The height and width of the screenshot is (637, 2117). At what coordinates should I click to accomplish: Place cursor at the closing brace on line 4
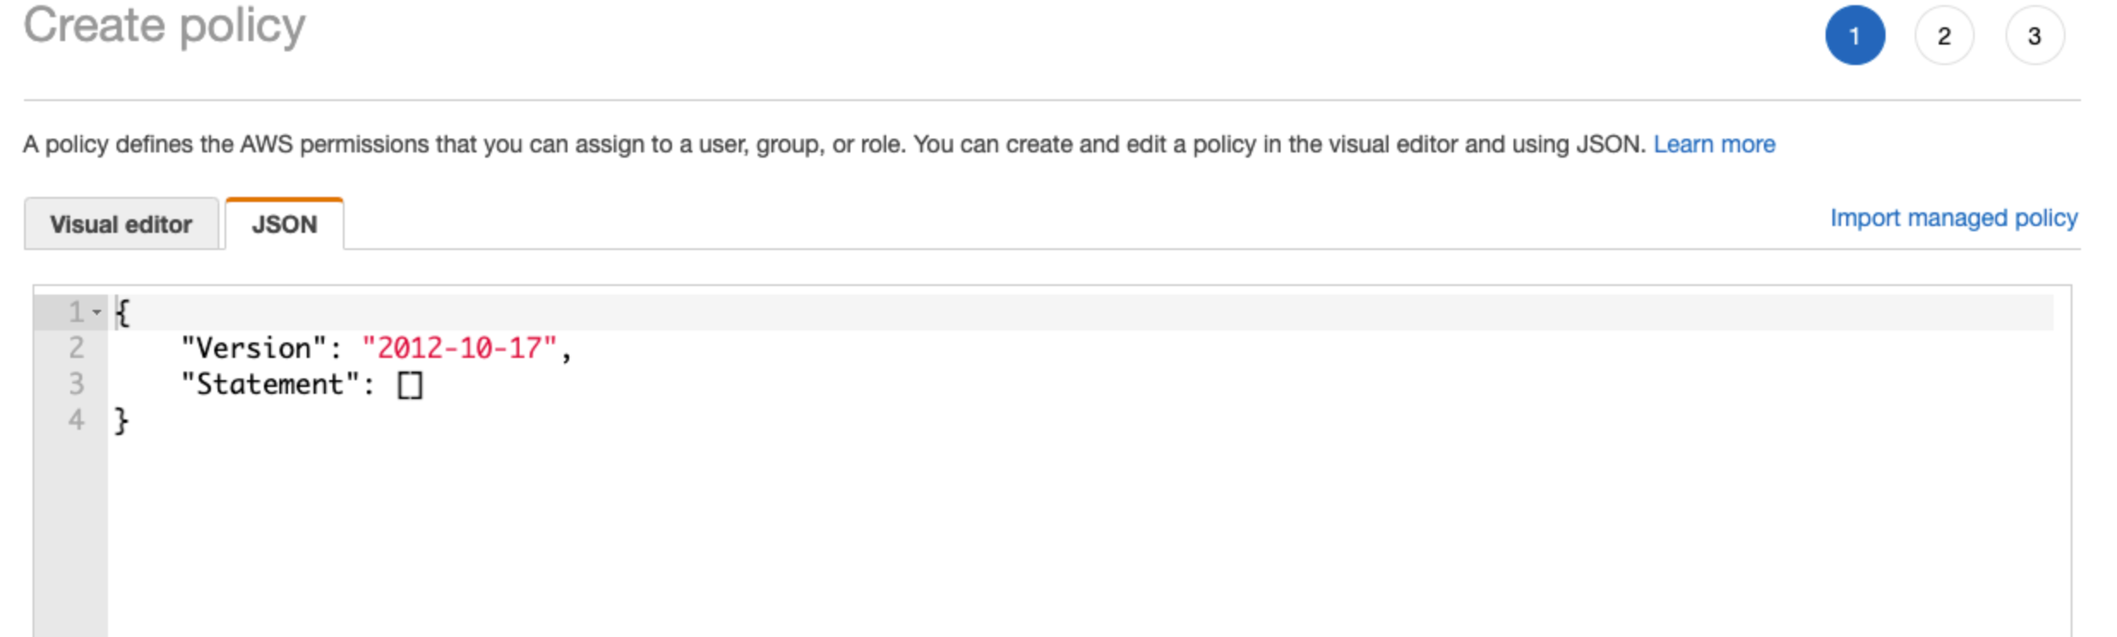(x=122, y=420)
